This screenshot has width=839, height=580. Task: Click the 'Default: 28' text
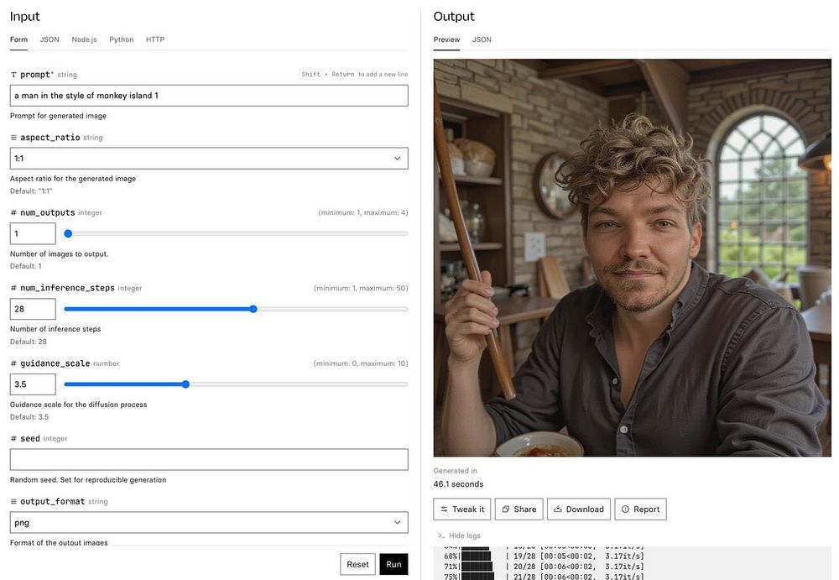click(29, 342)
